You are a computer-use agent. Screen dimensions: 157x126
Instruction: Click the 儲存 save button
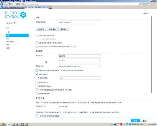click(135, 121)
